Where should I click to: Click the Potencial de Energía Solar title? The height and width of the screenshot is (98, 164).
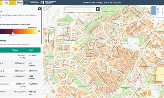(102, 3)
